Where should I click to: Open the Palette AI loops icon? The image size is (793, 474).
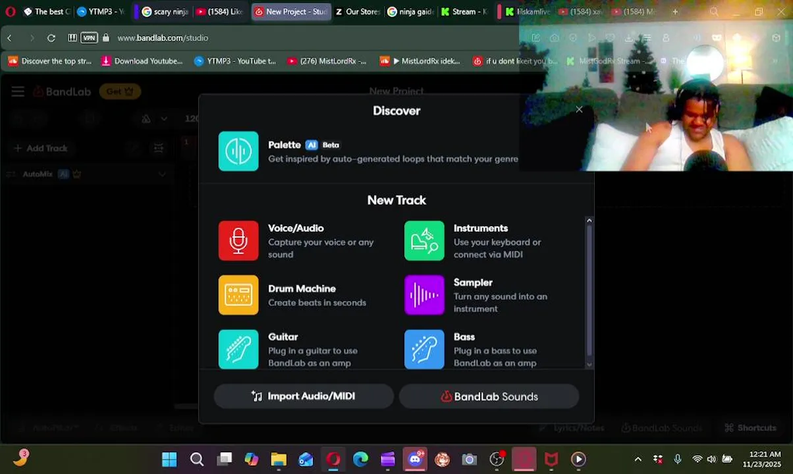238,151
